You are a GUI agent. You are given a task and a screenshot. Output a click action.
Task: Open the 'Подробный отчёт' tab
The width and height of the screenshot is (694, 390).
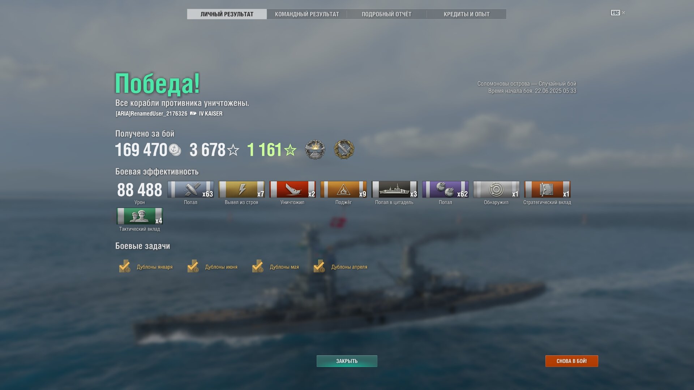pyautogui.click(x=386, y=14)
